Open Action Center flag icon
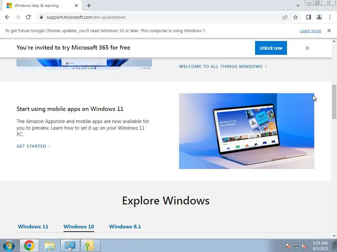 [288, 246]
